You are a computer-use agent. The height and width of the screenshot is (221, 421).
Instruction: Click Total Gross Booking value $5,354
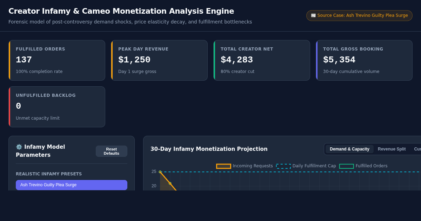point(339,60)
